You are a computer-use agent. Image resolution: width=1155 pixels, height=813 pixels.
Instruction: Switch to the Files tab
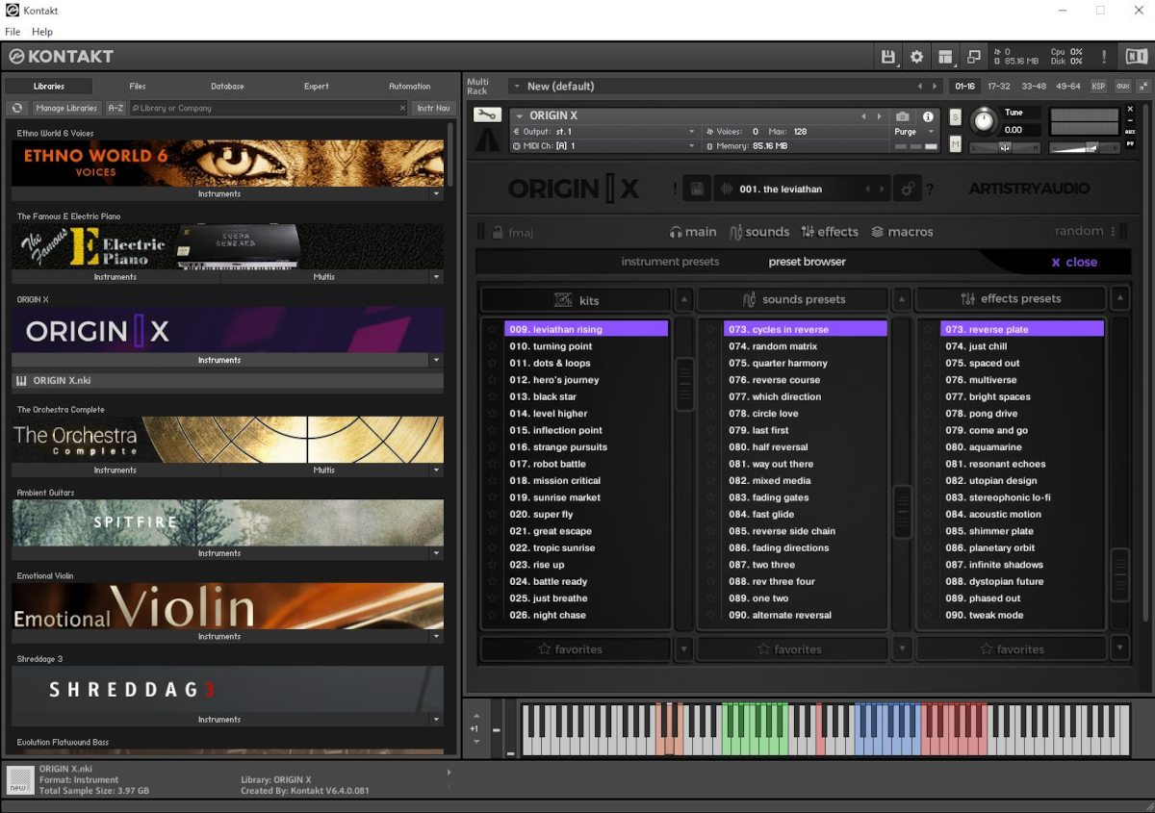coord(138,87)
